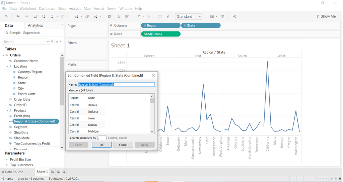Select the Profit (bin) field
This screenshot has height=182, width=343.
point(22,116)
